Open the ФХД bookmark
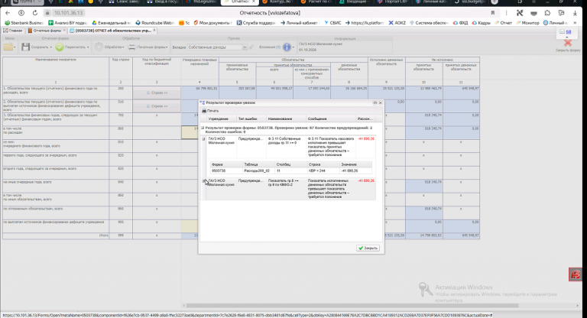The image size is (587, 318). (x=460, y=23)
